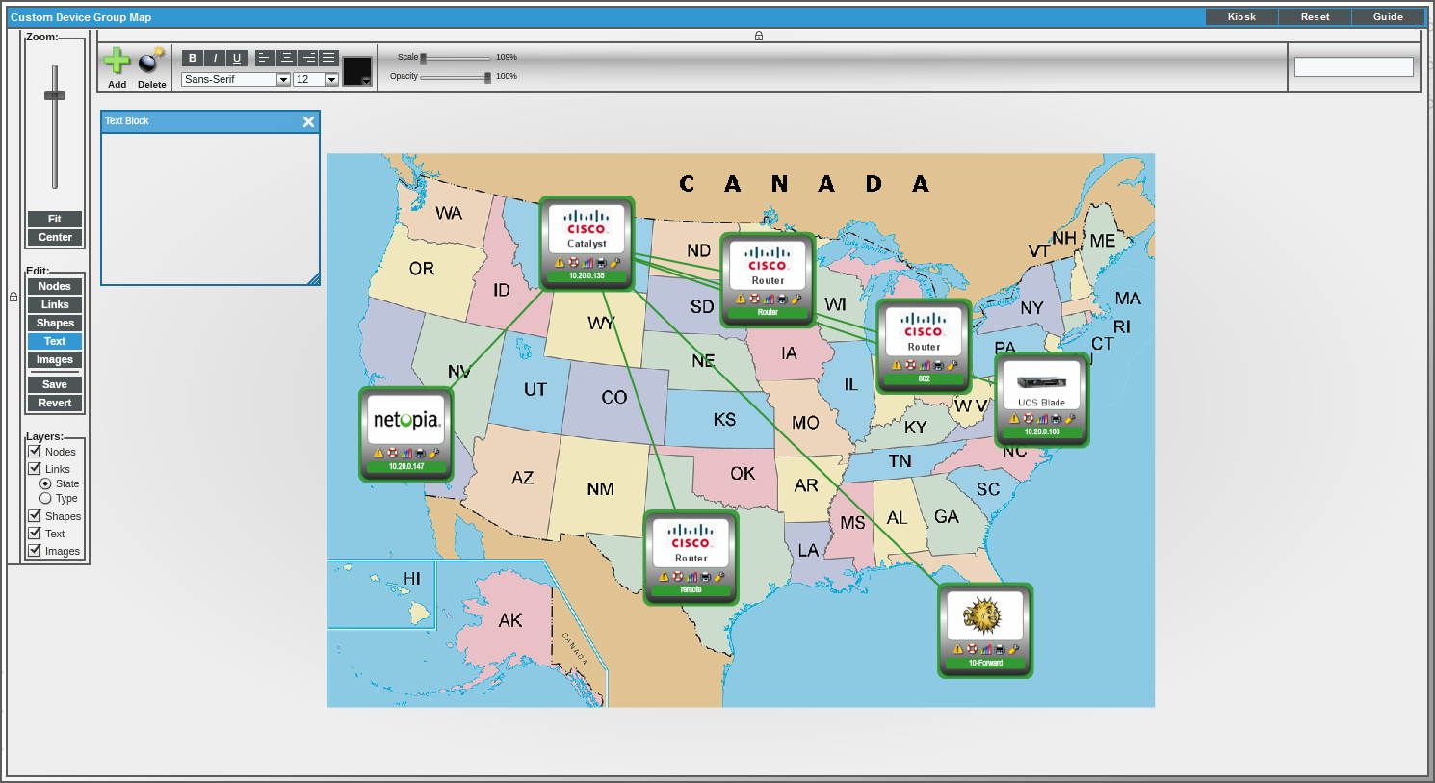Switch to Links editing mode
This screenshot has height=783, width=1435.
(x=54, y=304)
